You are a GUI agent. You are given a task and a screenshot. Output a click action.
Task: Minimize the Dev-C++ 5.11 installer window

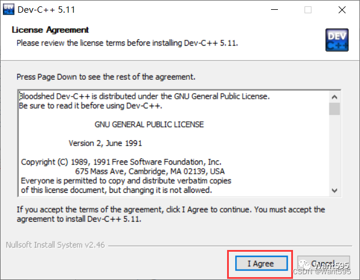click(274, 10)
